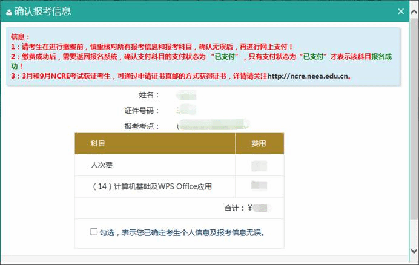
Task: Click the 证件号码 field label
Action: 142,111
